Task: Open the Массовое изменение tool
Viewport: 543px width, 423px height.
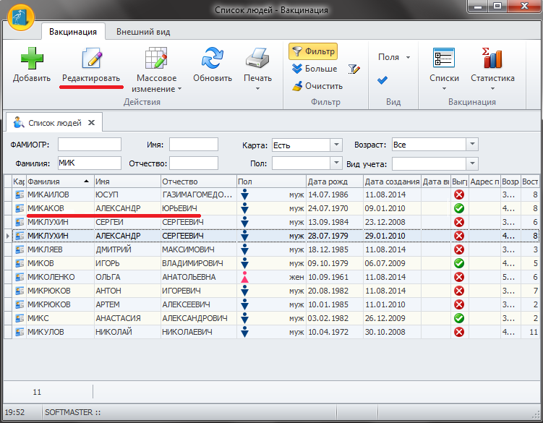Action: (x=157, y=59)
